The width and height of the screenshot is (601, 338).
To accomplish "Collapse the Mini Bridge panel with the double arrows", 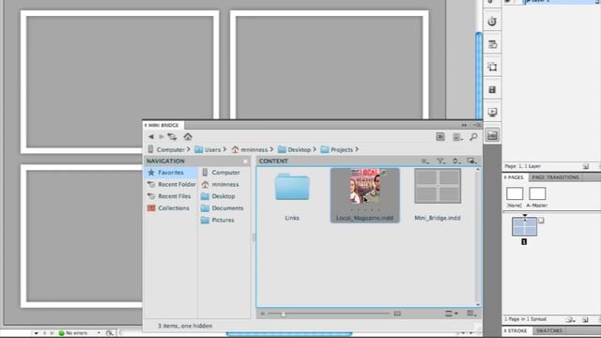I will coord(464,125).
